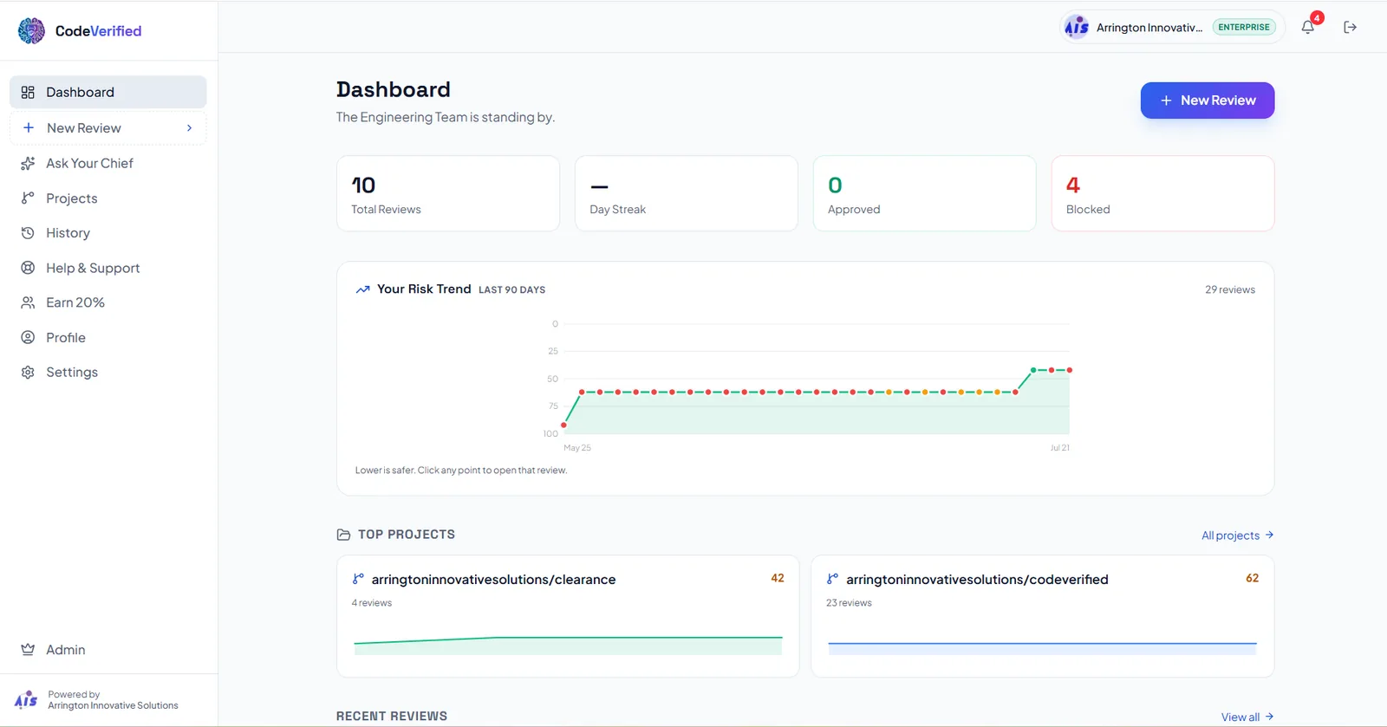
Task: Click the '23 reviews' text on codeverified card
Action: (849, 603)
